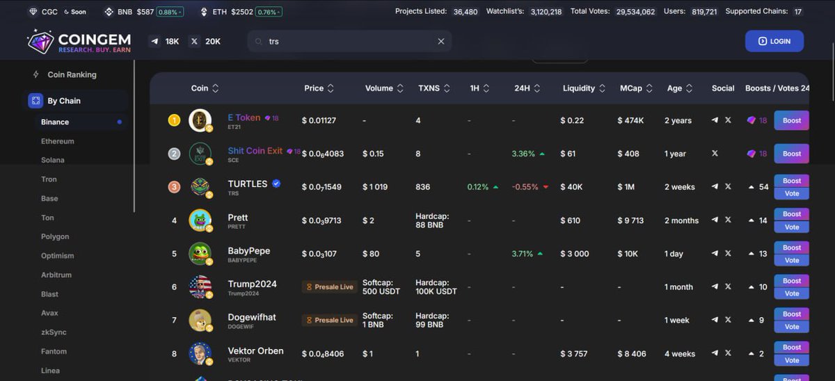Clear the search field with the X
The height and width of the screenshot is (381, 835).
pyautogui.click(x=440, y=42)
